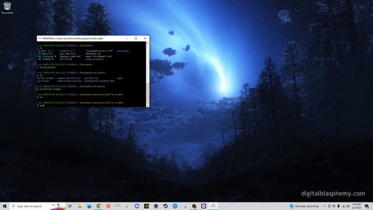Open the volume control in the system tray

(x=348, y=206)
